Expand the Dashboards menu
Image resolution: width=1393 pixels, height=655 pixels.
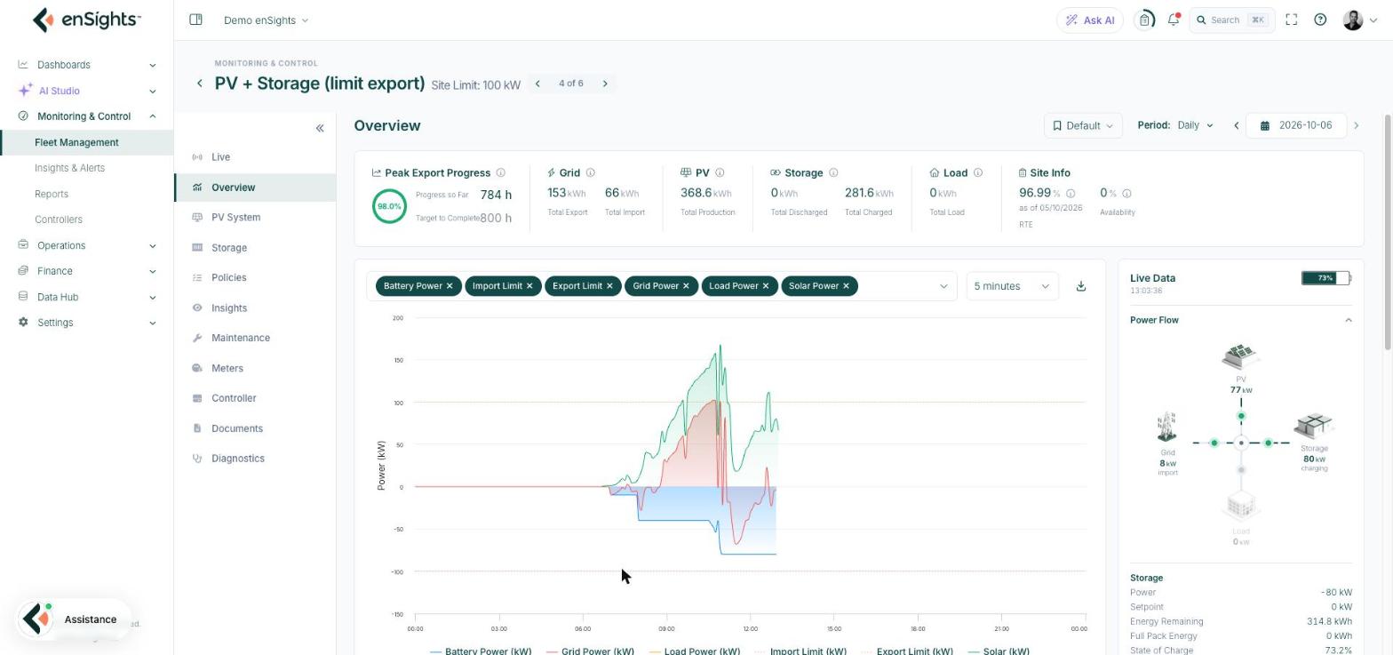click(87, 65)
